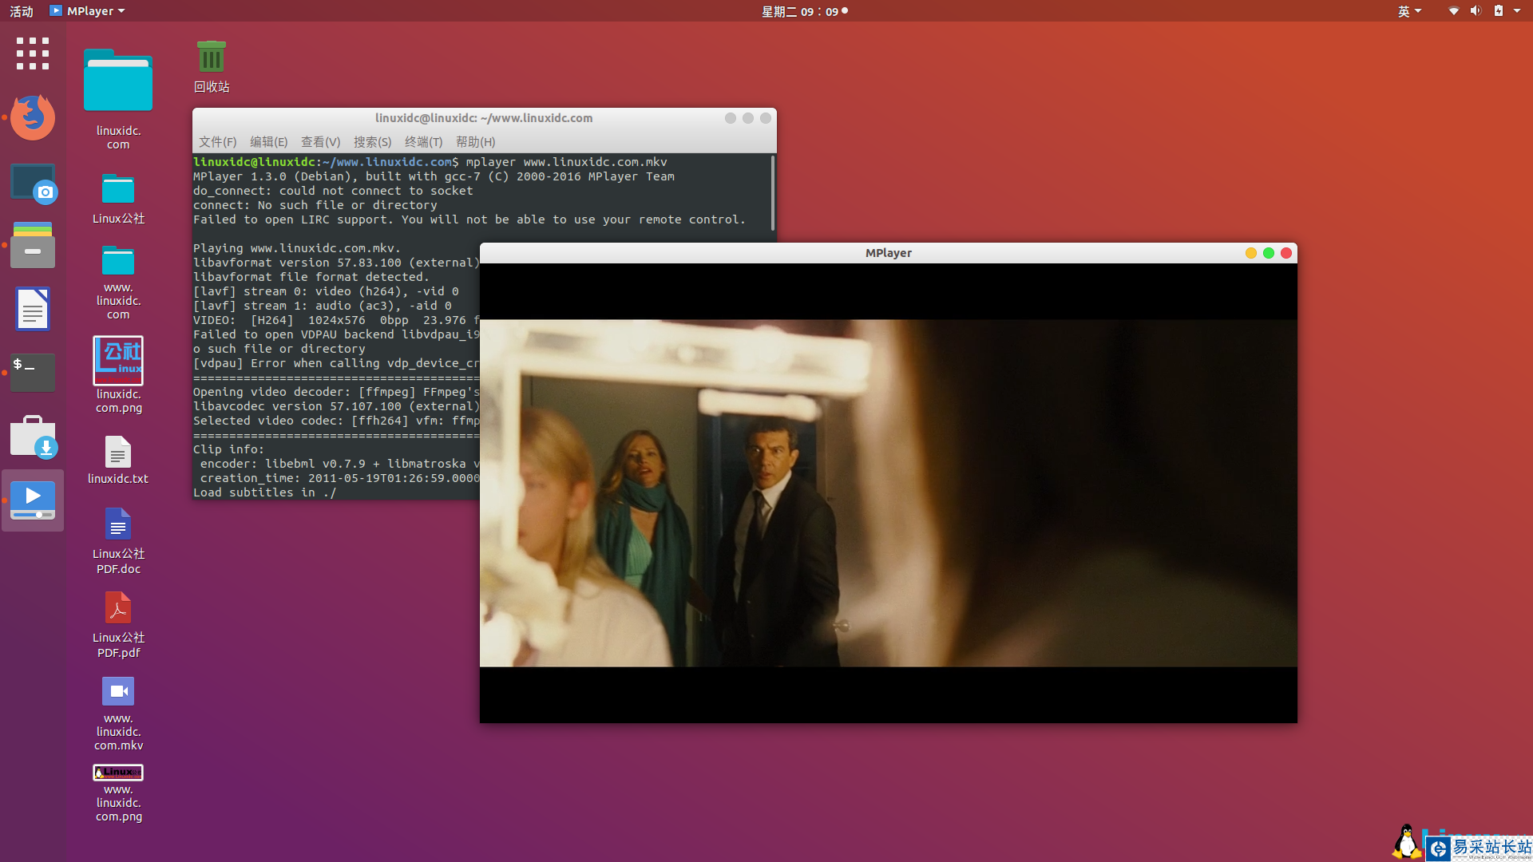This screenshot has height=862, width=1533.
Task: Select Linux公社 PDF.pdf desktop file
Action: point(118,609)
